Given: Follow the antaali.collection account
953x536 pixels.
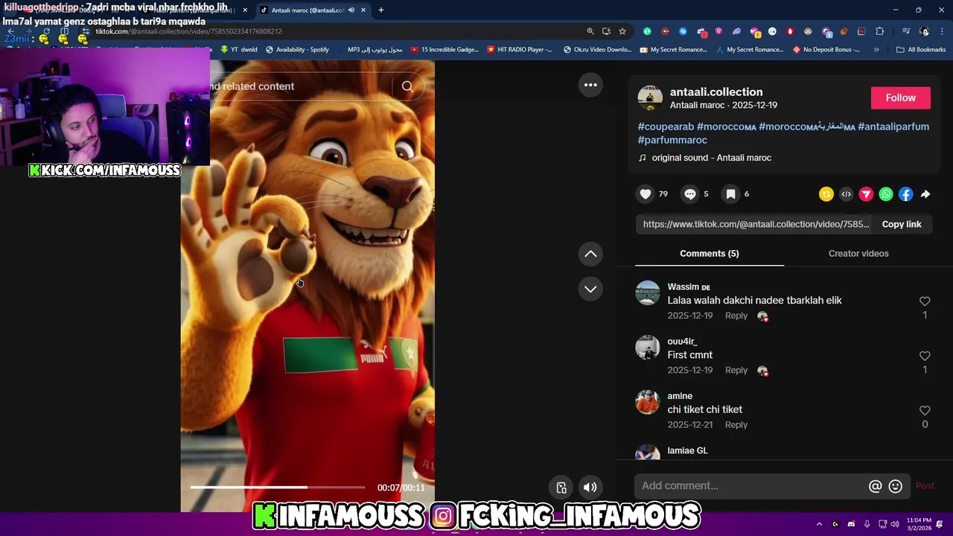Looking at the screenshot, I should (900, 98).
